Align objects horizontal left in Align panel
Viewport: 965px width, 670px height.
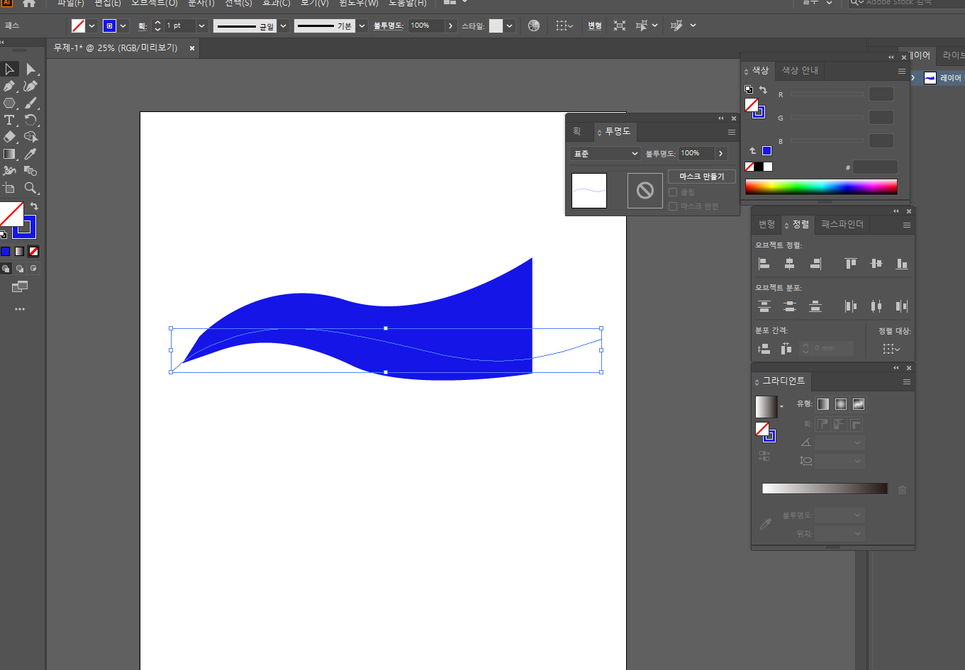point(764,264)
